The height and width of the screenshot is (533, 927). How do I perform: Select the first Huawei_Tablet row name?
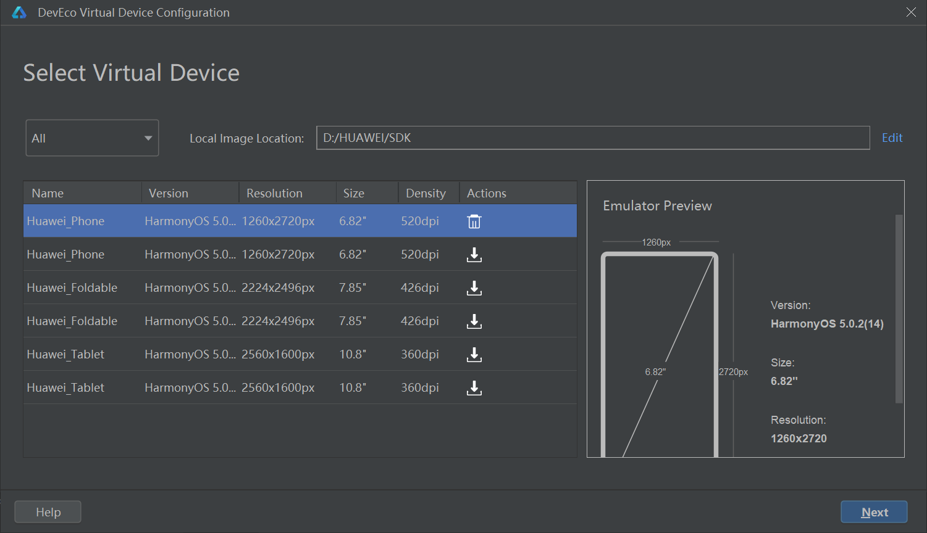pyautogui.click(x=65, y=355)
